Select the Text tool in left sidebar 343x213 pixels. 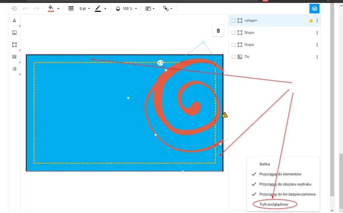point(14,21)
